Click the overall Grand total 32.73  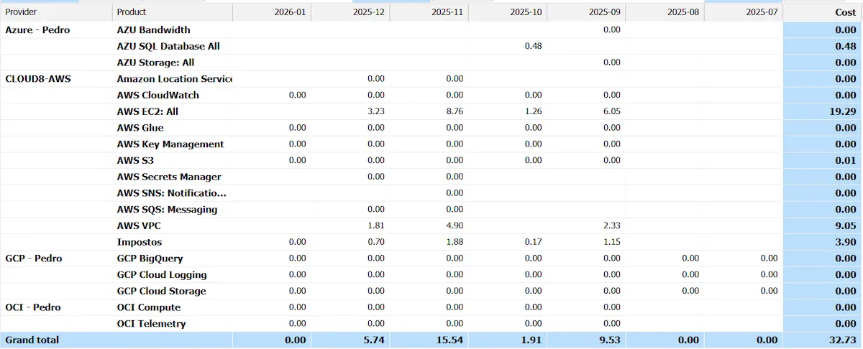(x=844, y=340)
